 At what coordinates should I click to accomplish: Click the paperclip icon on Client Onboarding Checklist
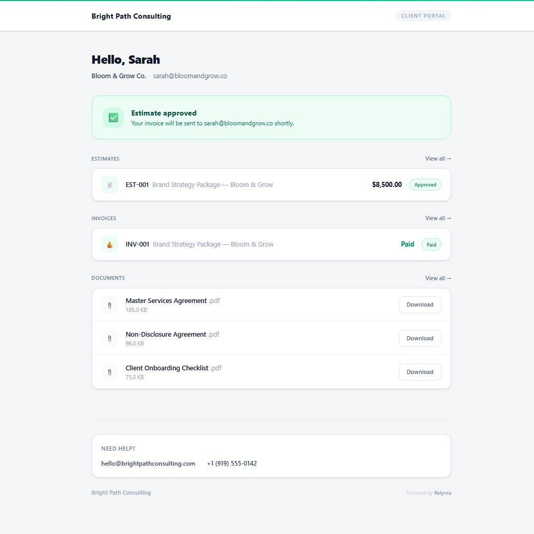point(109,372)
